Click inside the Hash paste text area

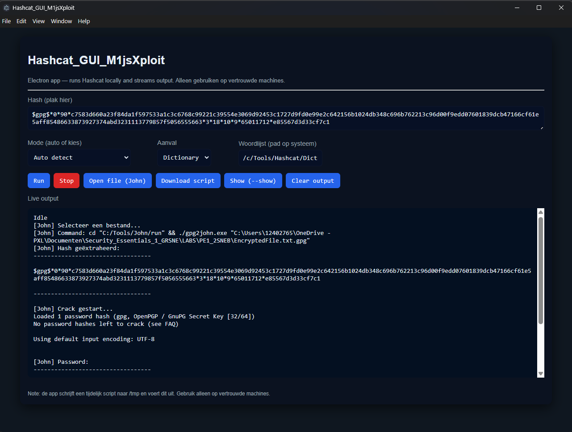tap(286, 118)
